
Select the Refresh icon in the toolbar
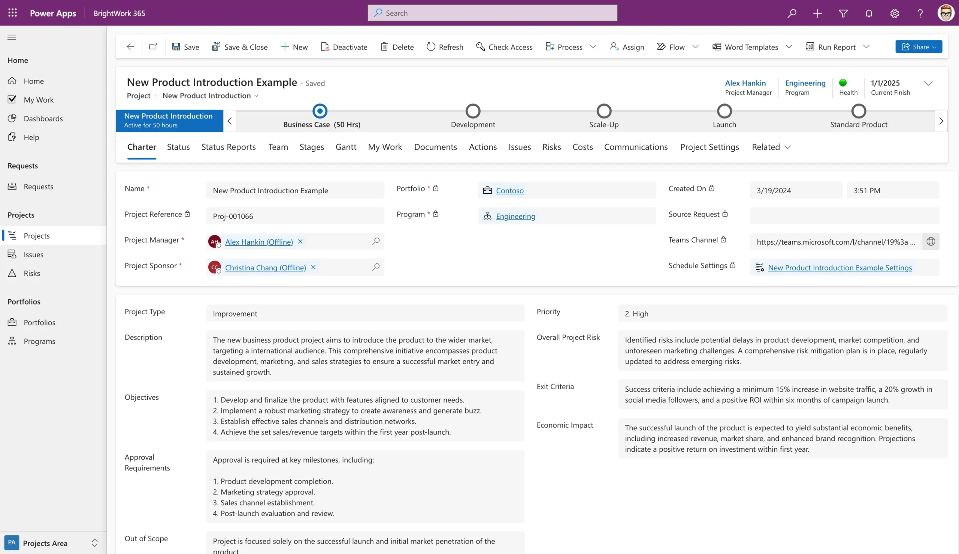[x=431, y=46]
